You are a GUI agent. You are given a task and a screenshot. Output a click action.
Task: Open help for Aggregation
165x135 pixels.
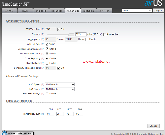(x=43, y=39)
